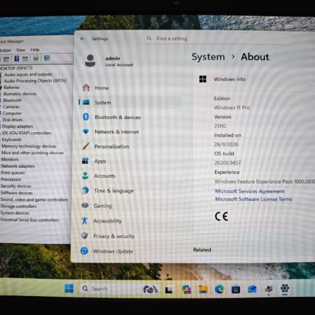
Task: Click the blue Help toolbar icon in Device Manager
Action: tap(16, 59)
